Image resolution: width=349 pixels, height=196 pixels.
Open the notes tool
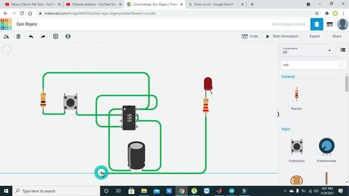point(56,36)
